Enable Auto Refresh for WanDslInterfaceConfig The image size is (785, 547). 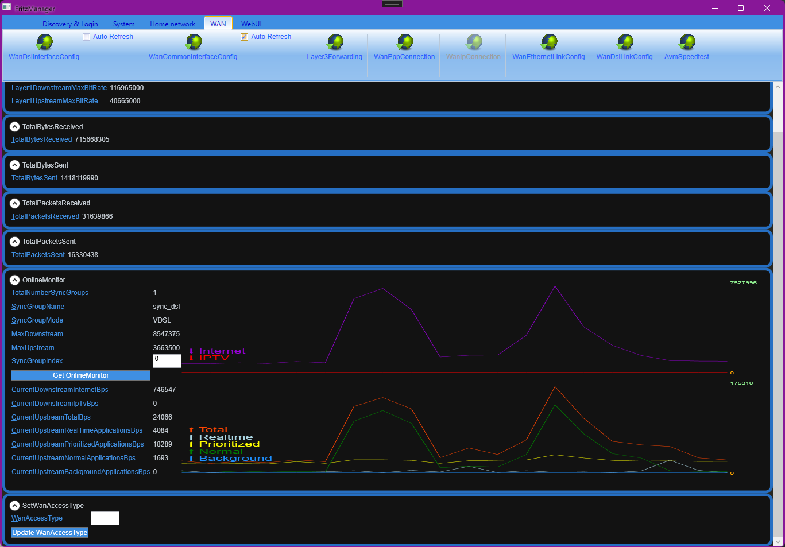click(87, 37)
